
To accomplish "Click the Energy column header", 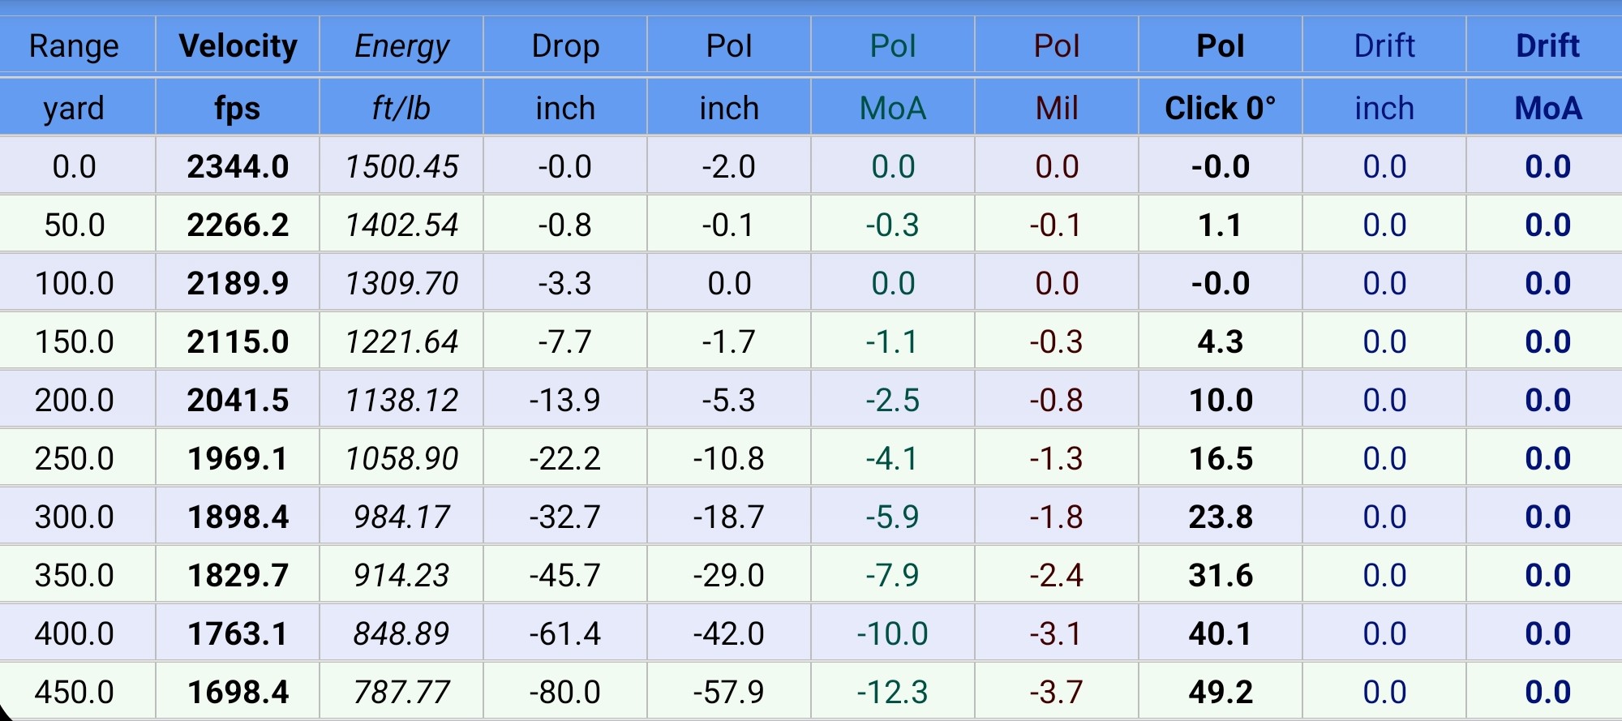I will pyautogui.click(x=401, y=46).
